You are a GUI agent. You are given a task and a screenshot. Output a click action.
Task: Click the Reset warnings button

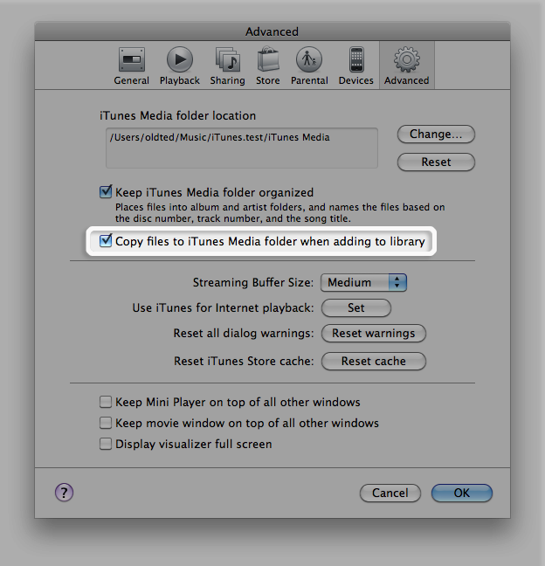(x=374, y=333)
